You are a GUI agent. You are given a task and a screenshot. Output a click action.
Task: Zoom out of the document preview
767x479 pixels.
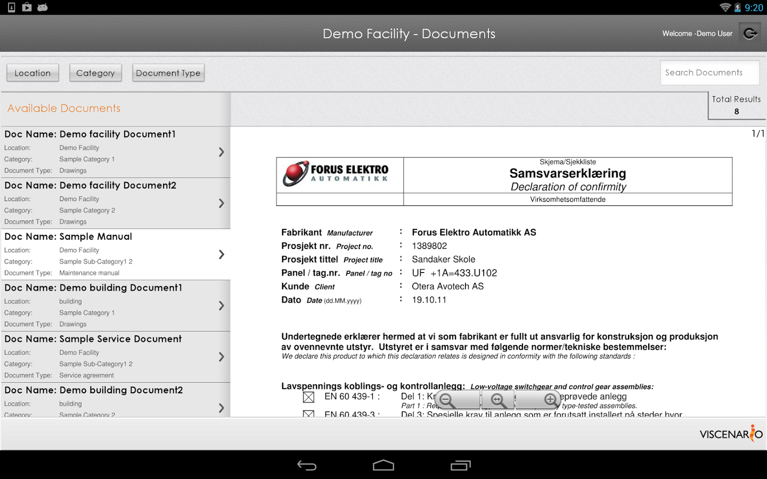(448, 400)
